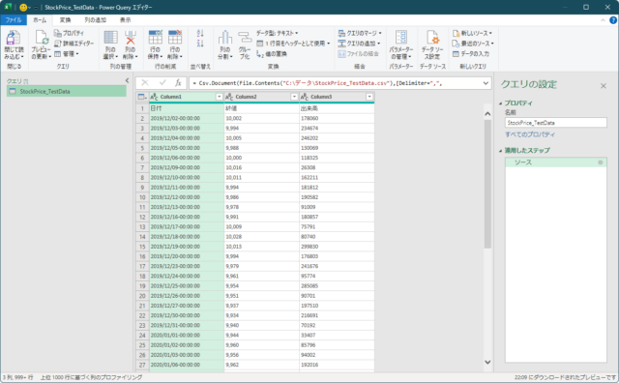Click the table icon at grid corner
Screen dimensions: 619x383
pyautogui.click(x=142, y=97)
